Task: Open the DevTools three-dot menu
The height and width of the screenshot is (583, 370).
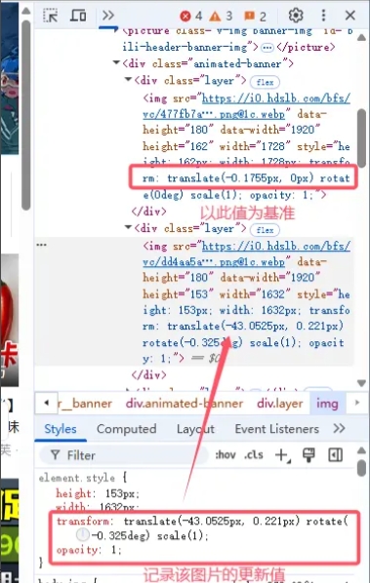Action: click(x=323, y=16)
